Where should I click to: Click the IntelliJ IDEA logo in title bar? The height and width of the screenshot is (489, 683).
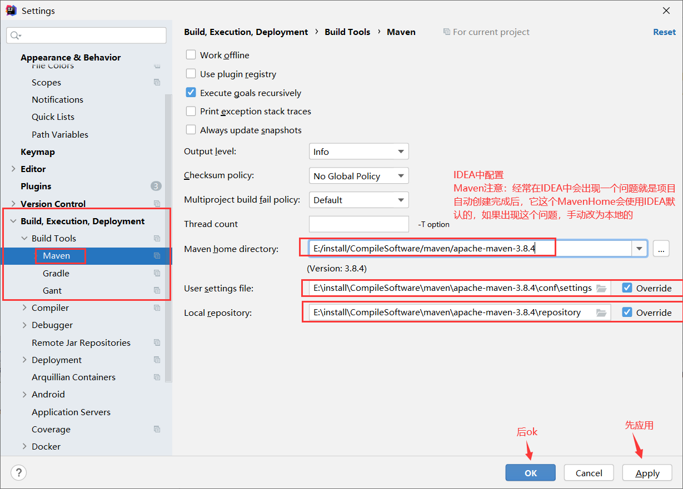tap(11, 11)
